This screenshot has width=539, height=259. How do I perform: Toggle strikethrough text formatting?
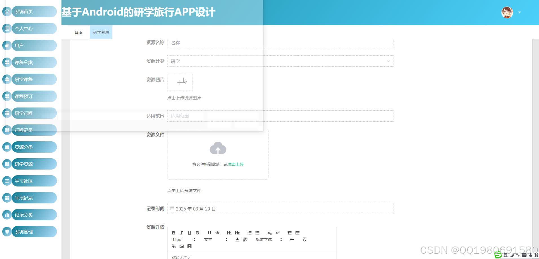click(197, 233)
